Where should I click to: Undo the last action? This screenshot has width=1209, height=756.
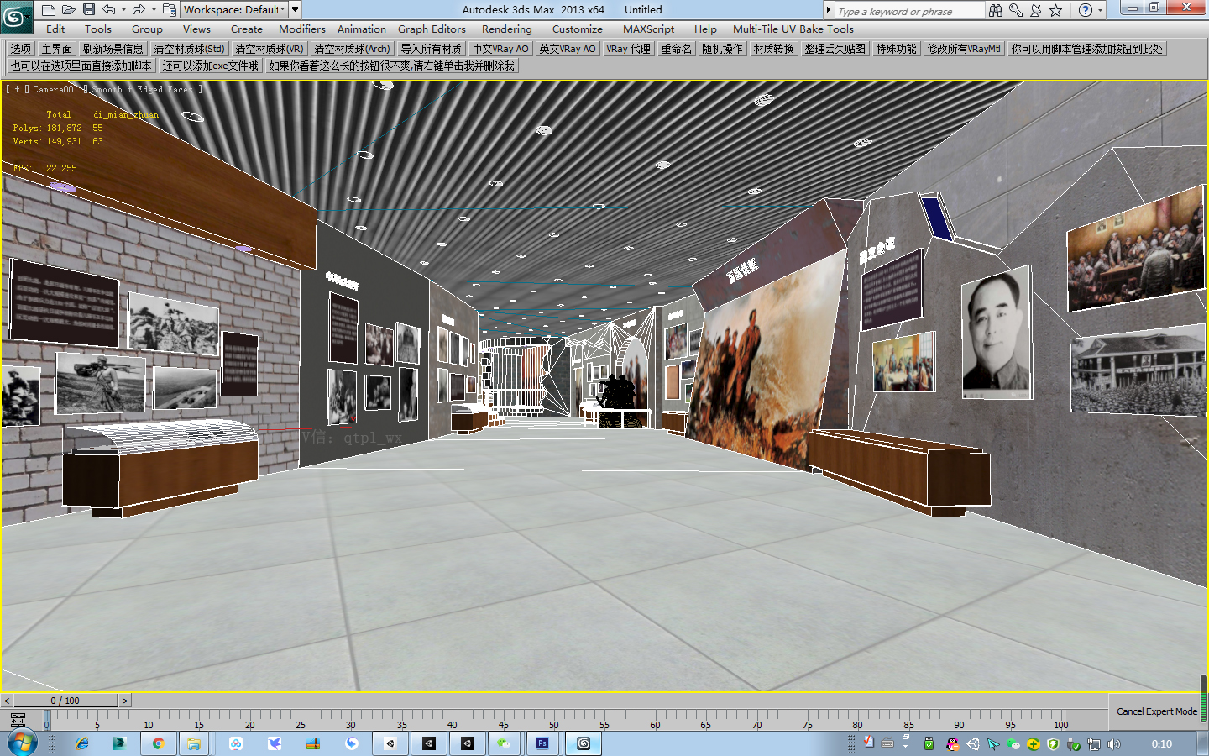click(x=107, y=9)
